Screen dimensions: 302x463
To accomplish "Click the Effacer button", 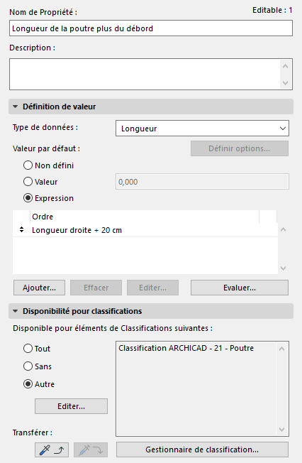I will 96,288.
